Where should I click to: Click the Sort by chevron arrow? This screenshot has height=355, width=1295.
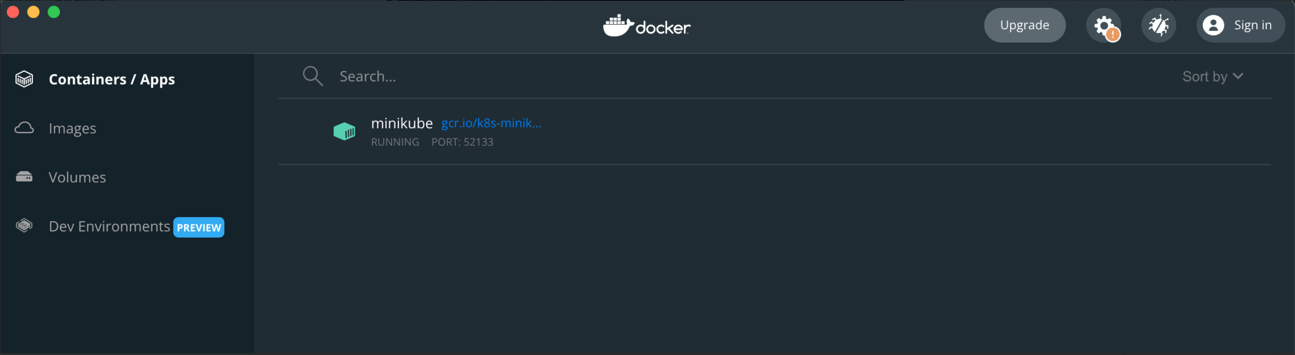[1238, 76]
